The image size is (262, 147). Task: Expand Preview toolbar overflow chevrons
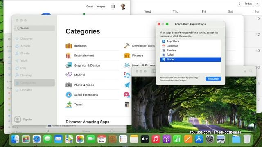pos(245,71)
